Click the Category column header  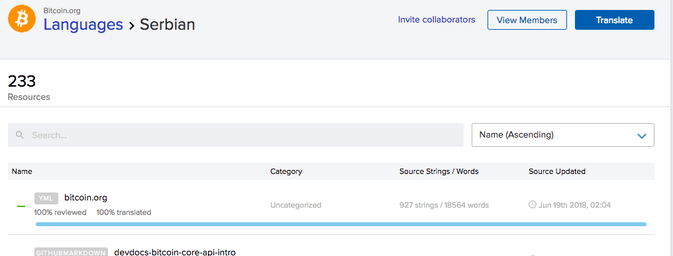click(286, 171)
